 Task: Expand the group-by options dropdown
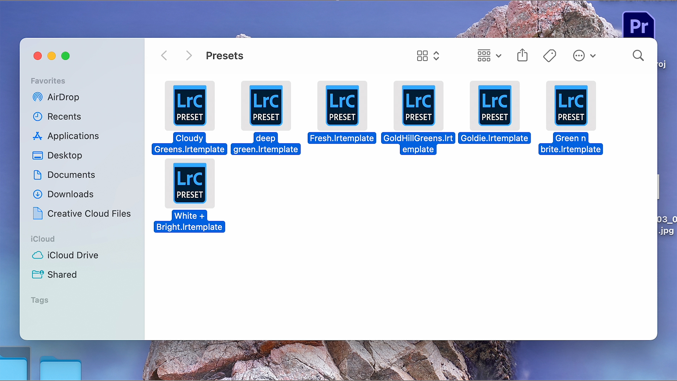point(489,56)
